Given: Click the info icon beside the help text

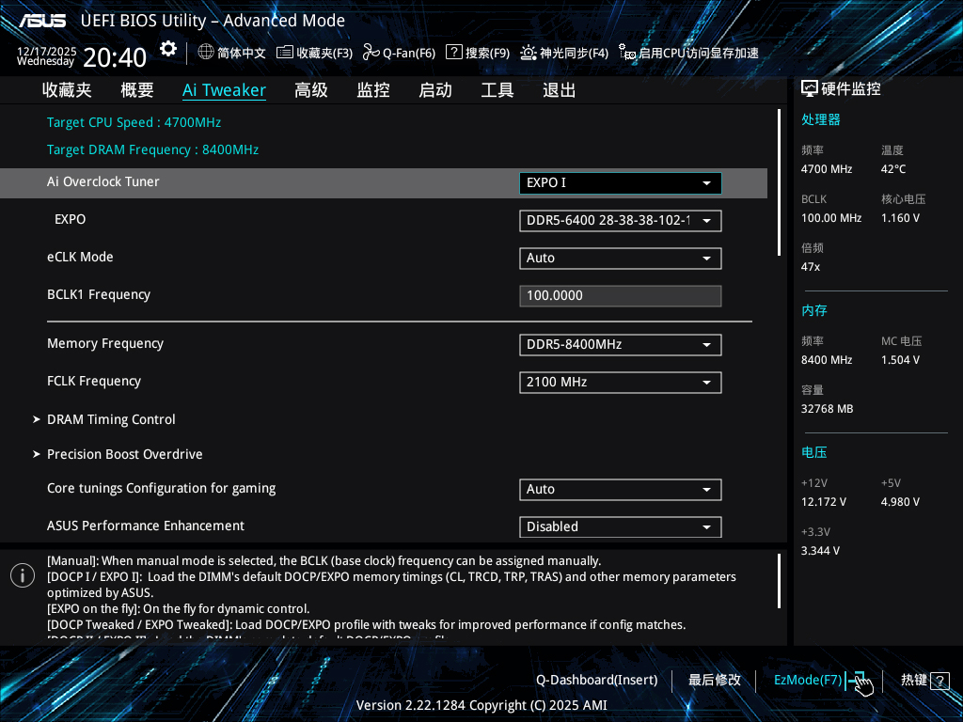Looking at the screenshot, I should (22, 574).
